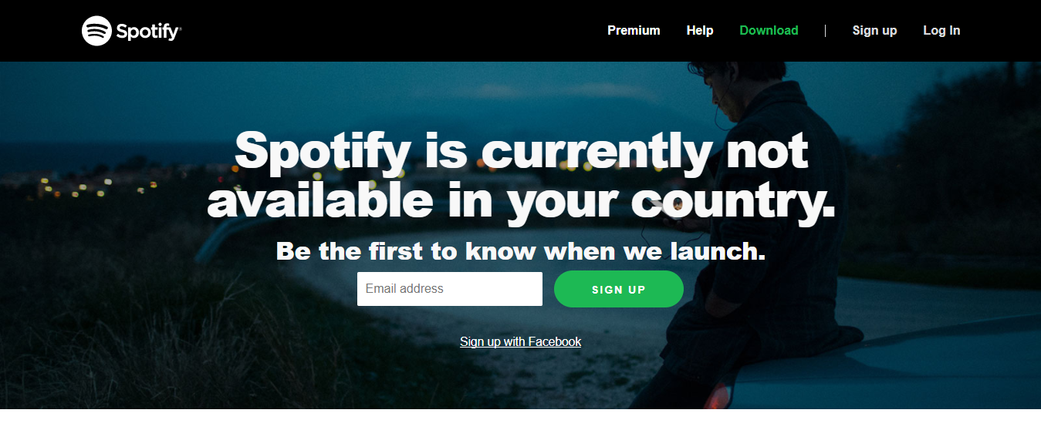This screenshot has width=1041, height=440.
Task: Click the Spotify wordmark text in header
Action: 148,32
